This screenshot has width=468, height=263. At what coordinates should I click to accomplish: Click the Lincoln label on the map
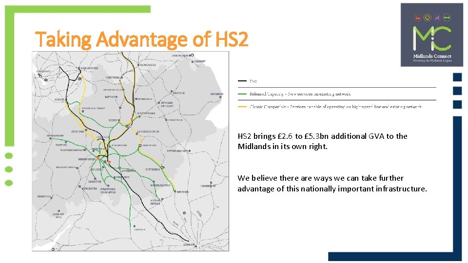click(179, 93)
